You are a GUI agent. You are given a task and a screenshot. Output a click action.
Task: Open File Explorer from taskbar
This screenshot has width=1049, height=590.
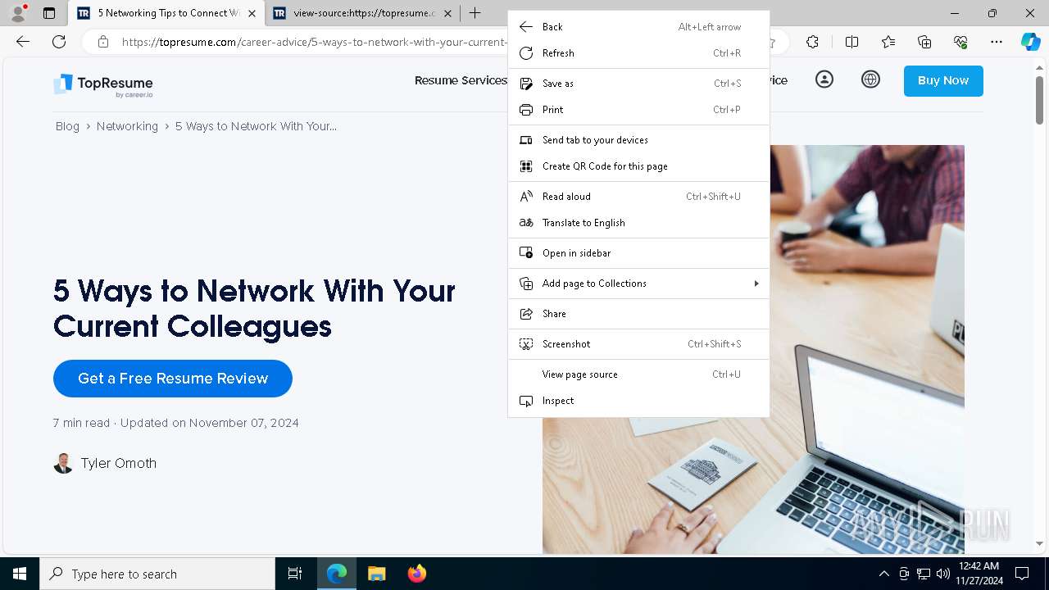tap(376, 574)
